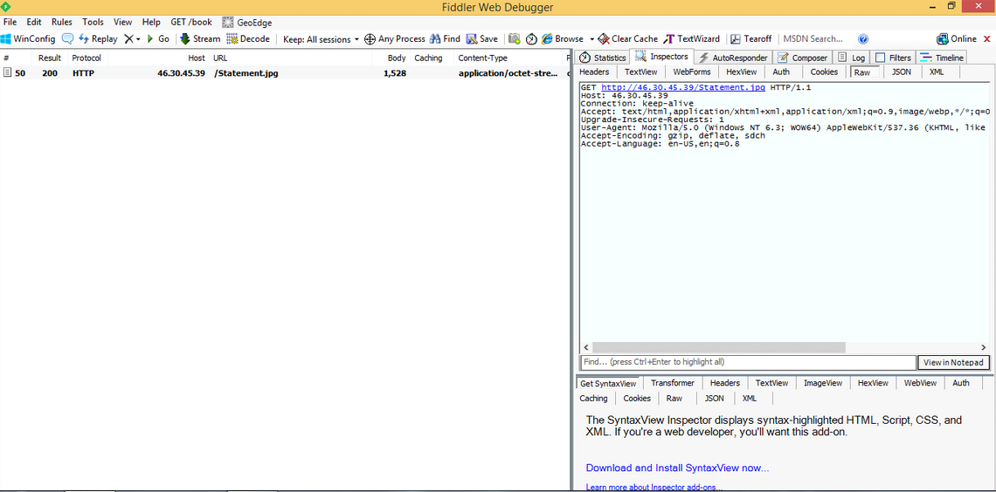Switch to the AutoResponder tab

tap(732, 58)
